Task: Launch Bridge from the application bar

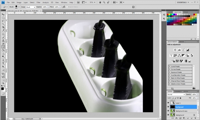Action: (78, 2)
